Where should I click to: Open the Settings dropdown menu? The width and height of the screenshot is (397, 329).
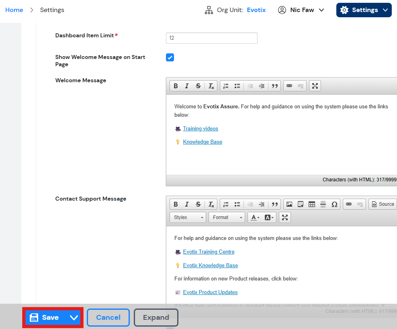pyautogui.click(x=364, y=10)
